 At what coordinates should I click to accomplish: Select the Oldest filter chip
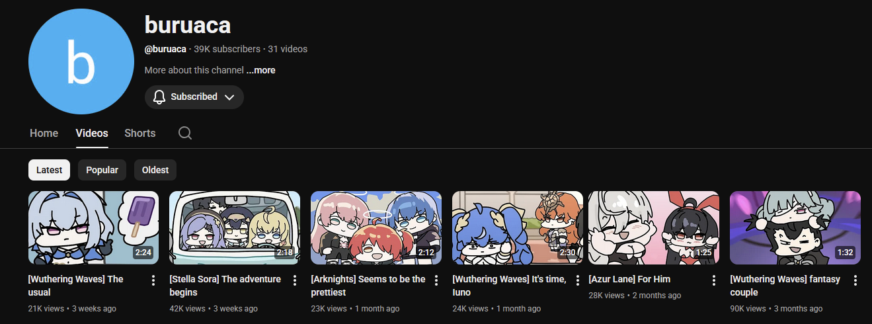[x=155, y=170]
